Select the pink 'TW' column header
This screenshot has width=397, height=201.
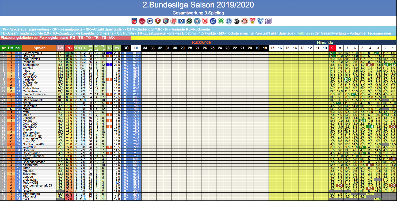click(x=60, y=48)
